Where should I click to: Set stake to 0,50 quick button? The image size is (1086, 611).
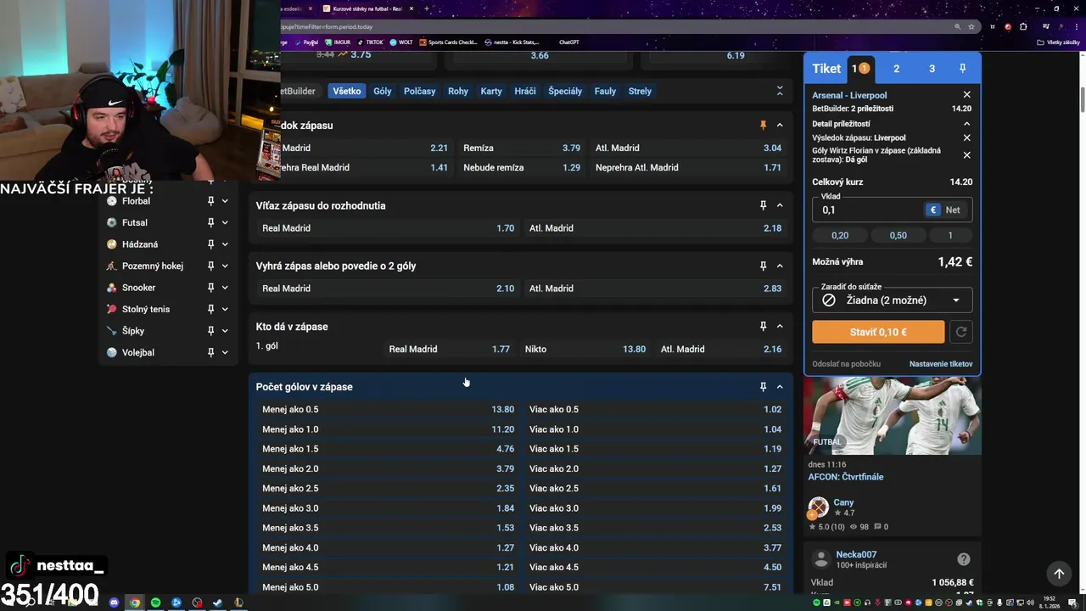898,235
